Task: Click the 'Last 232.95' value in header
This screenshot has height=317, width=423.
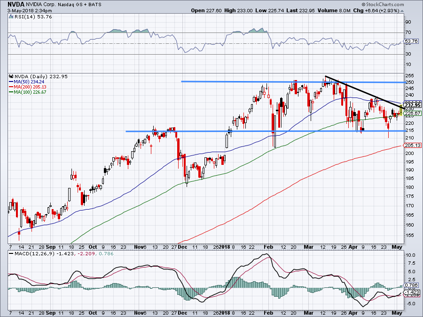Action: pyautogui.click(x=301, y=10)
